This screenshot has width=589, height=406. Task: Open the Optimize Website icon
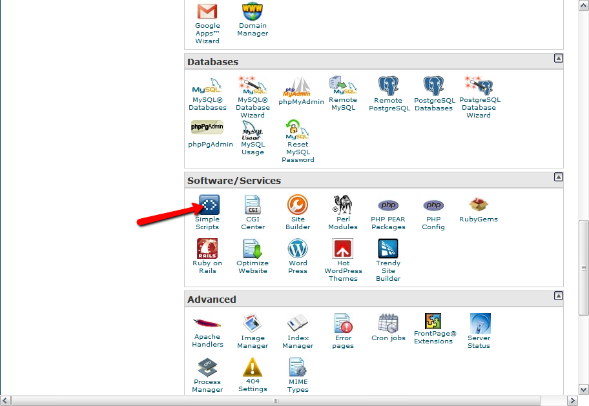tap(253, 249)
